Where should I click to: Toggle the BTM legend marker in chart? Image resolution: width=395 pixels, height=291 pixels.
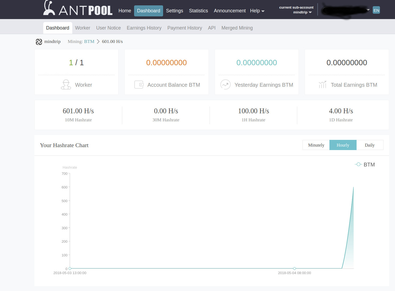click(358, 164)
